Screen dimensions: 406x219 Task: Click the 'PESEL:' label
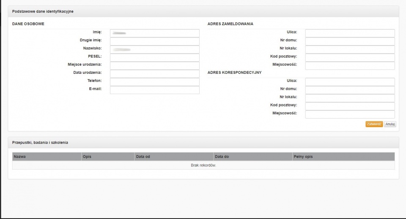(95, 56)
